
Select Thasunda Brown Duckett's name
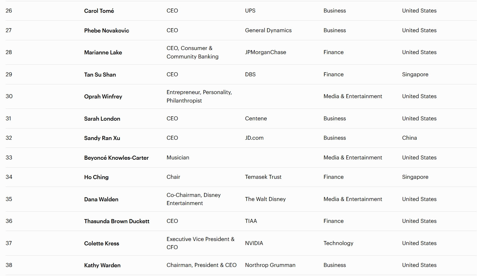(x=116, y=221)
